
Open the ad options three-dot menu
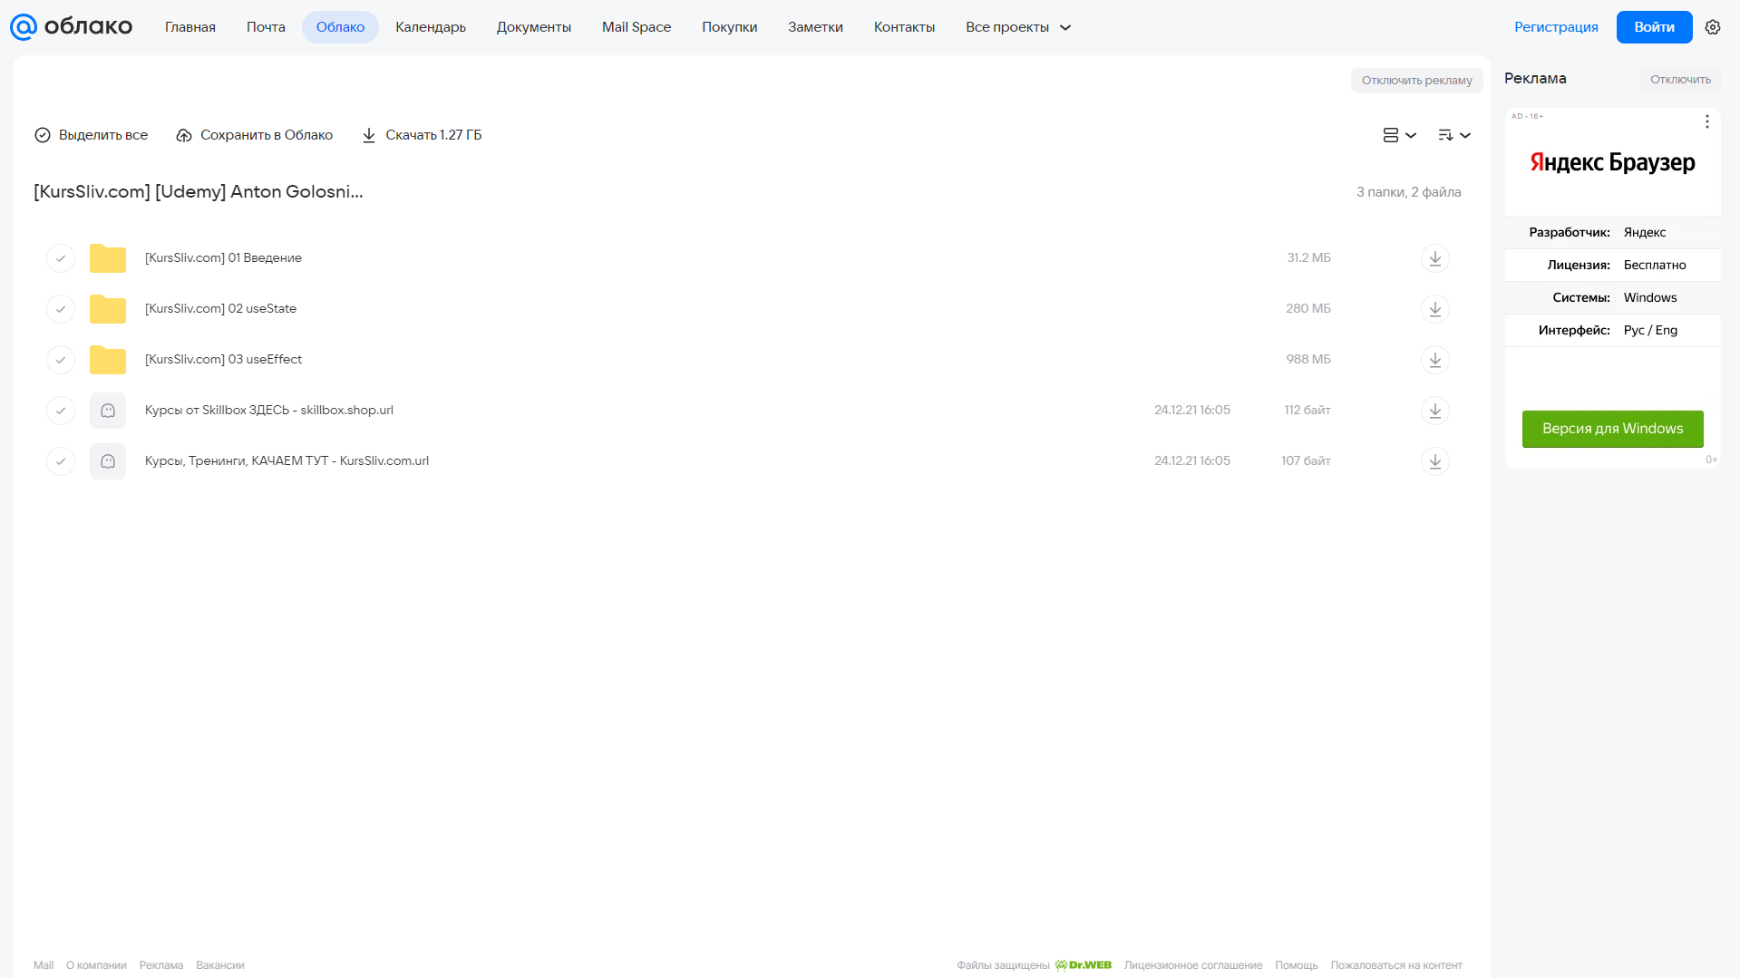[1706, 121]
